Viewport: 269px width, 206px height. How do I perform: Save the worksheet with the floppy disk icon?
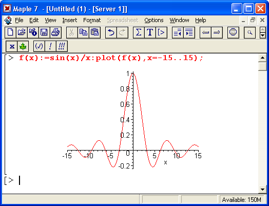click(44, 32)
